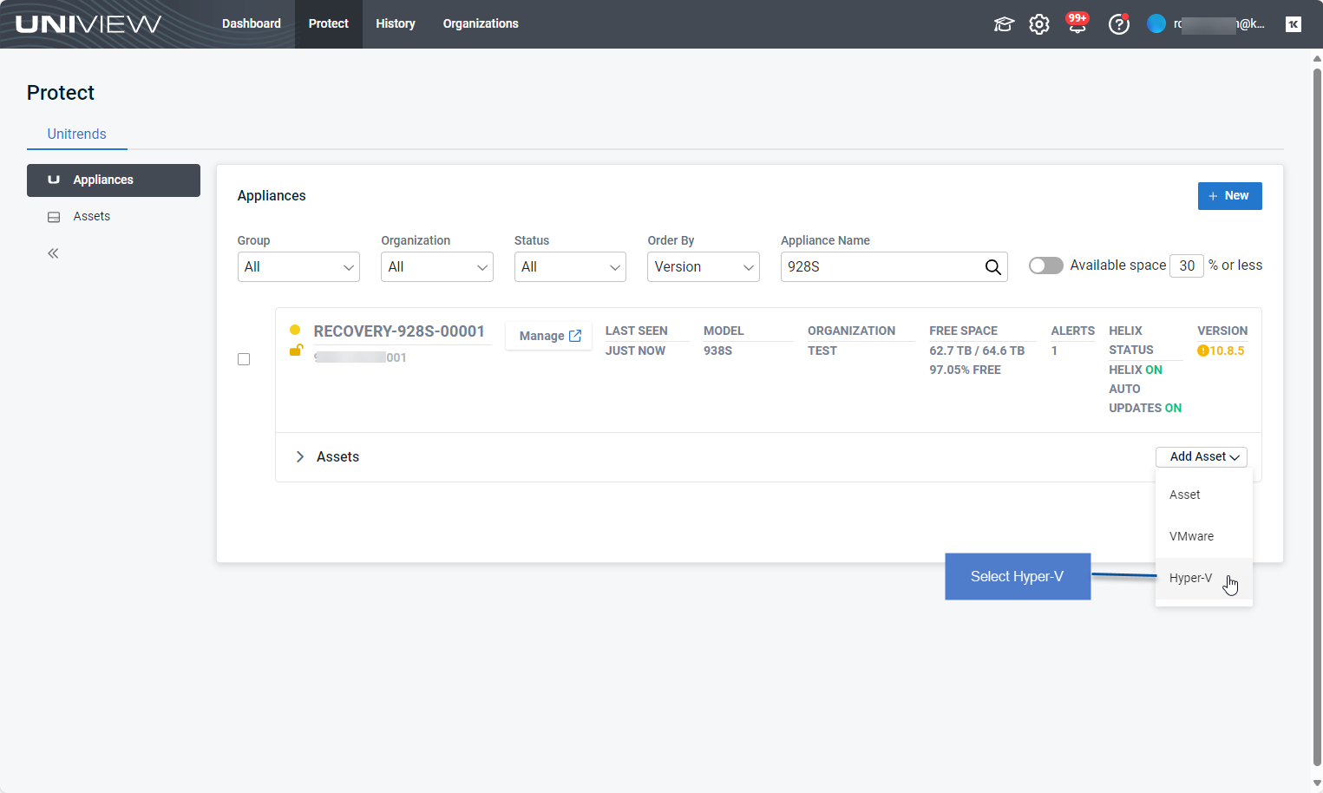Click the HELIX ON status text
This screenshot has width=1323, height=793.
[x=1136, y=370]
